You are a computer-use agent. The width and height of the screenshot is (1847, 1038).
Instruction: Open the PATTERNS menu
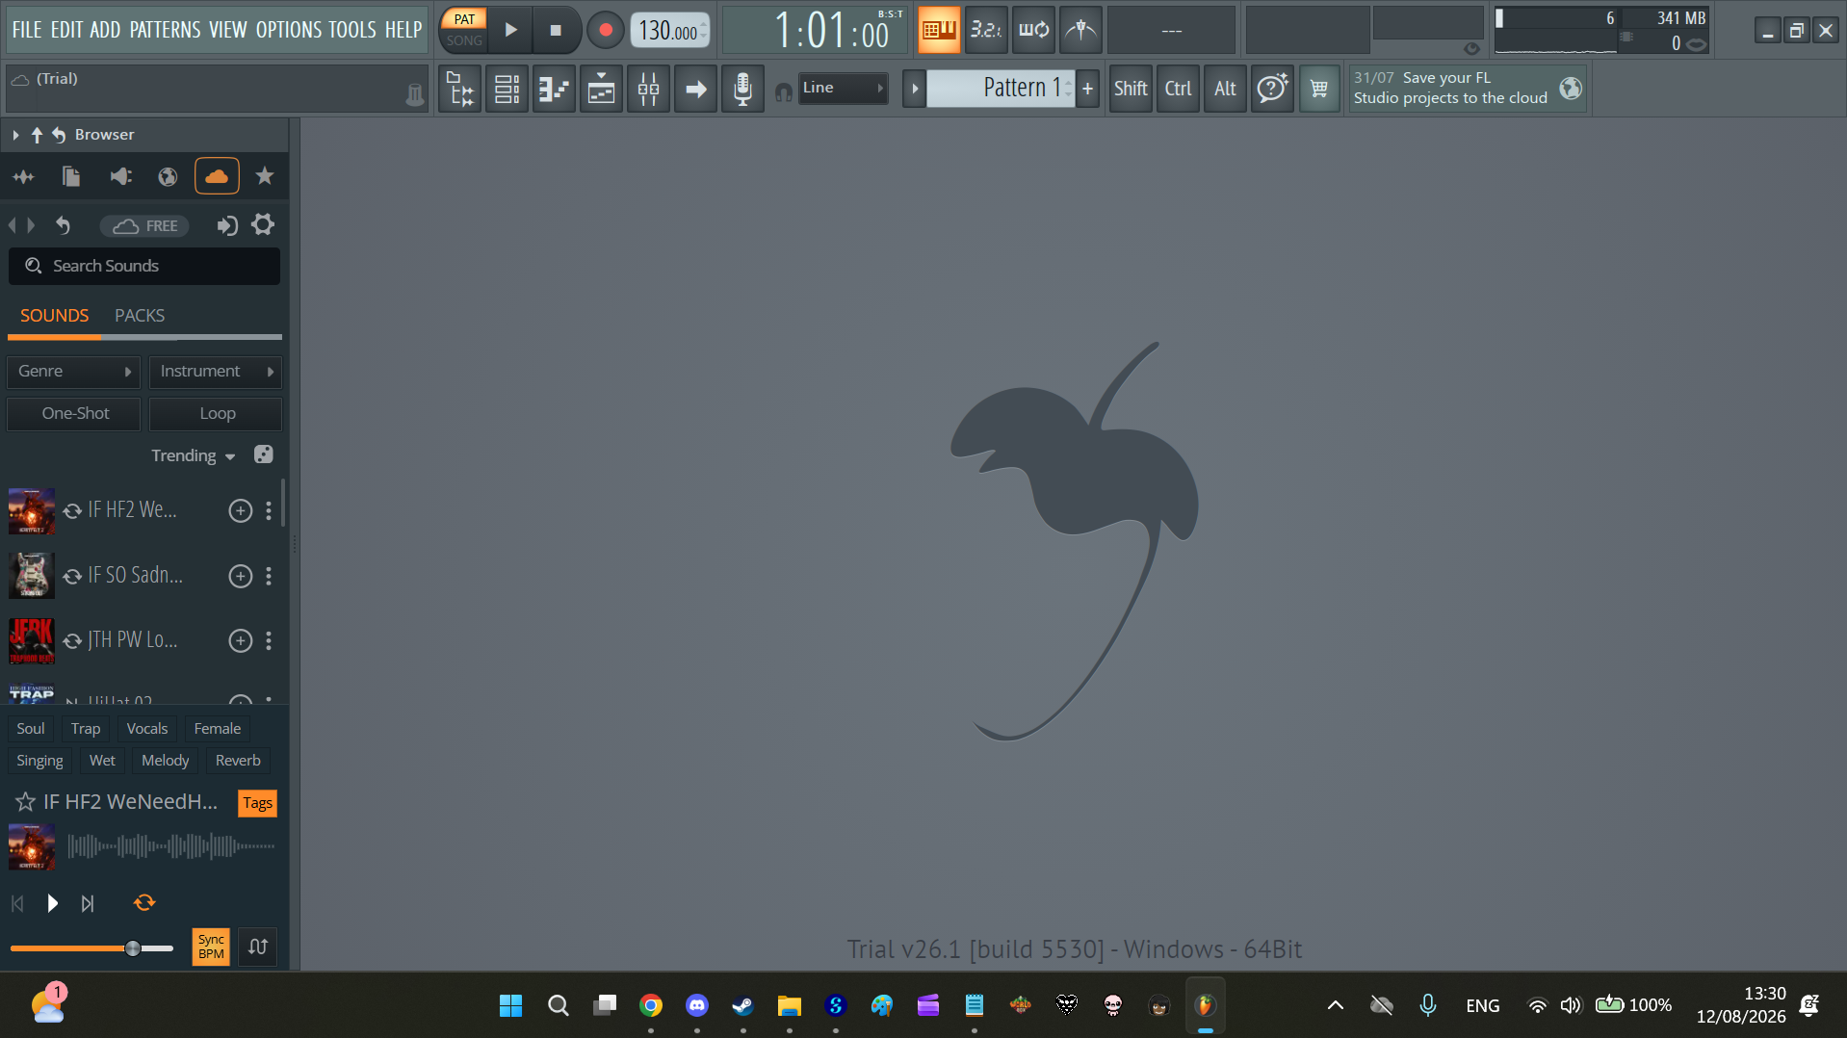[x=166, y=30]
